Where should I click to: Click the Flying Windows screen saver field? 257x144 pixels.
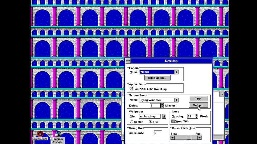(157, 100)
